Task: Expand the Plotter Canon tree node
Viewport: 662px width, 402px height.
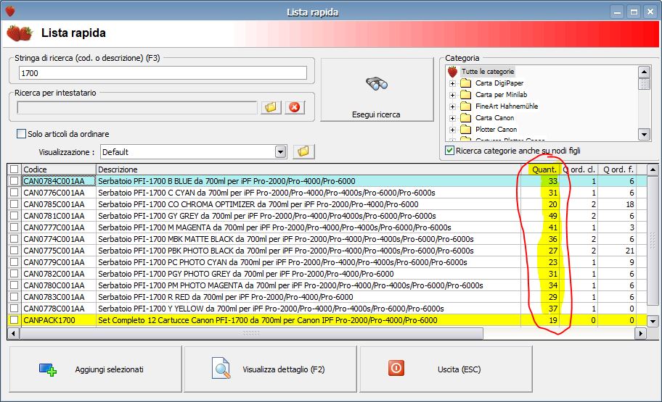Action: tap(453, 130)
